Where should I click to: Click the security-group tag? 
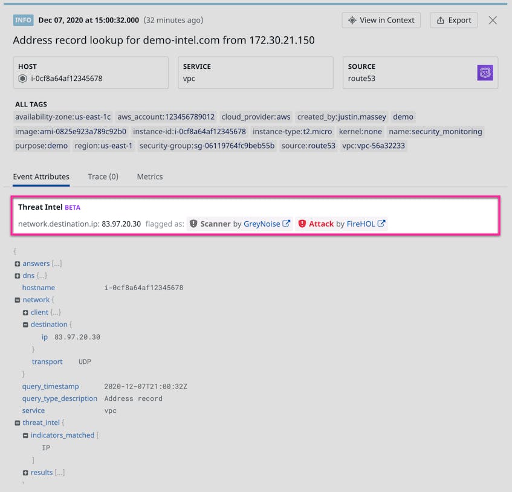[207, 146]
